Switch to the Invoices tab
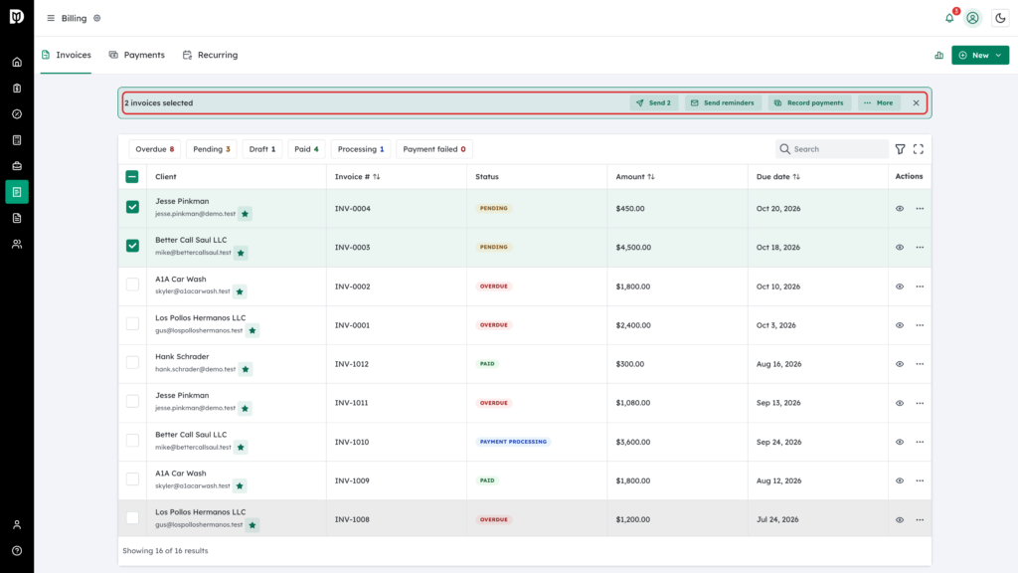The height and width of the screenshot is (573, 1018). pyautogui.click(x=67, y=56)
